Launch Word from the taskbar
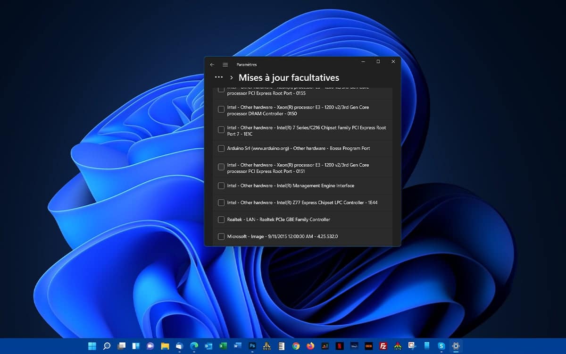The width and height of the screenshot is (566, 354). [238, 346]
